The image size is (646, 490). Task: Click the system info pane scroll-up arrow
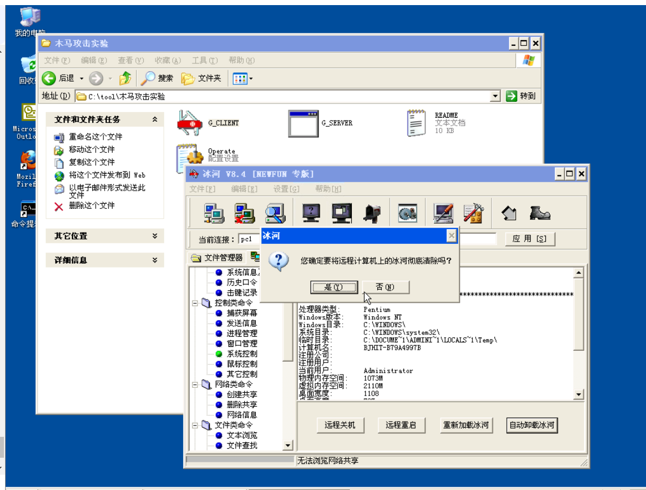click(579, 272)
